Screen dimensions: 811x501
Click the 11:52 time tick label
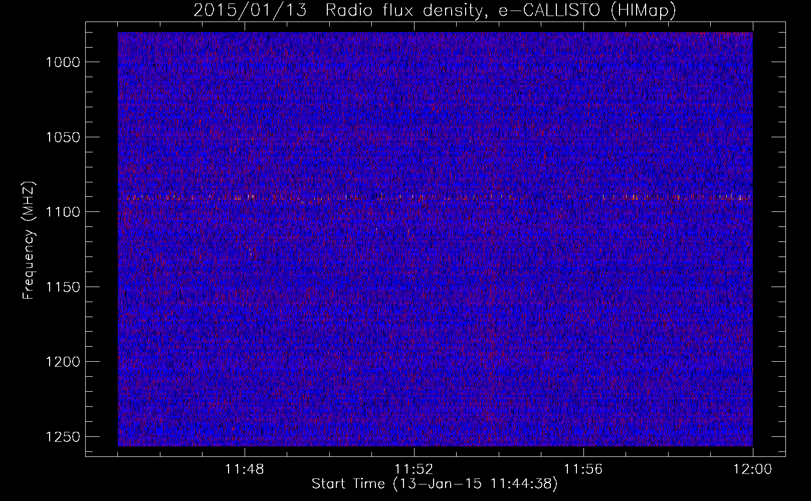pyautogui.click(x=414, y=469)
